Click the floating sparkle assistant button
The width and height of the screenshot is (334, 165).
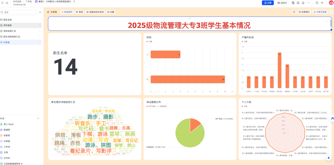click(328, 158)
